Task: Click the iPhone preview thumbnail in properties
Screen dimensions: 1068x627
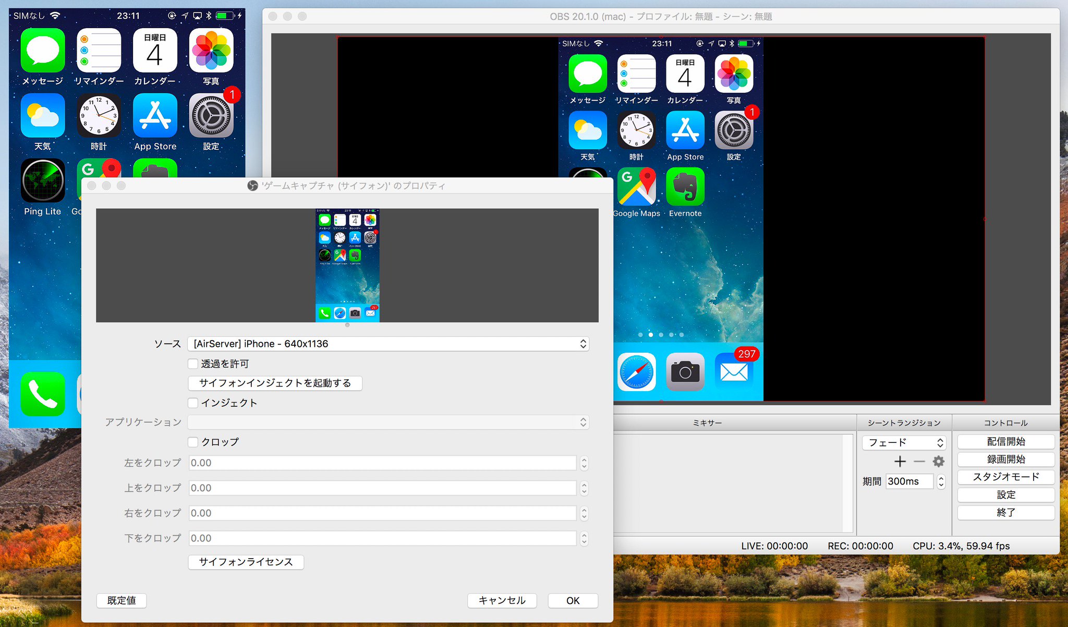Action: coord(347,266)
